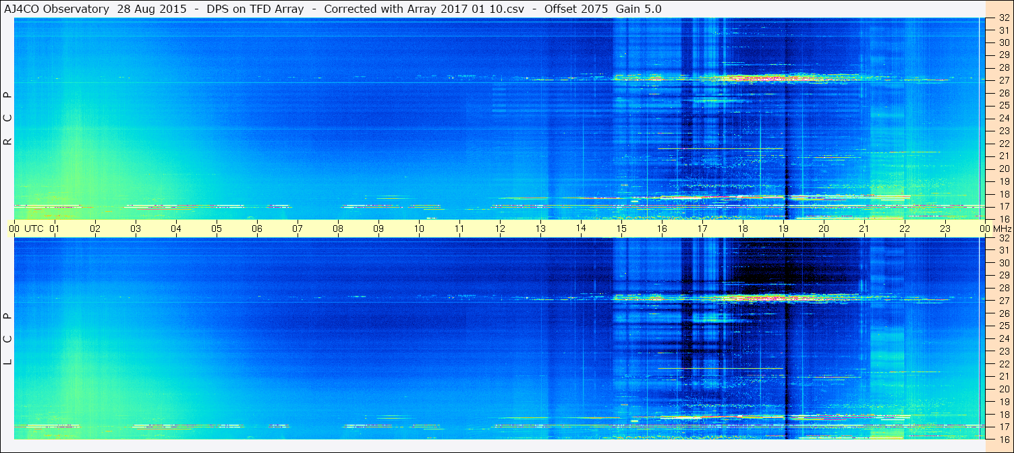Screen dimensions: 1014x453
Task: Select the 08 hour marker
Action: point(338,229)
